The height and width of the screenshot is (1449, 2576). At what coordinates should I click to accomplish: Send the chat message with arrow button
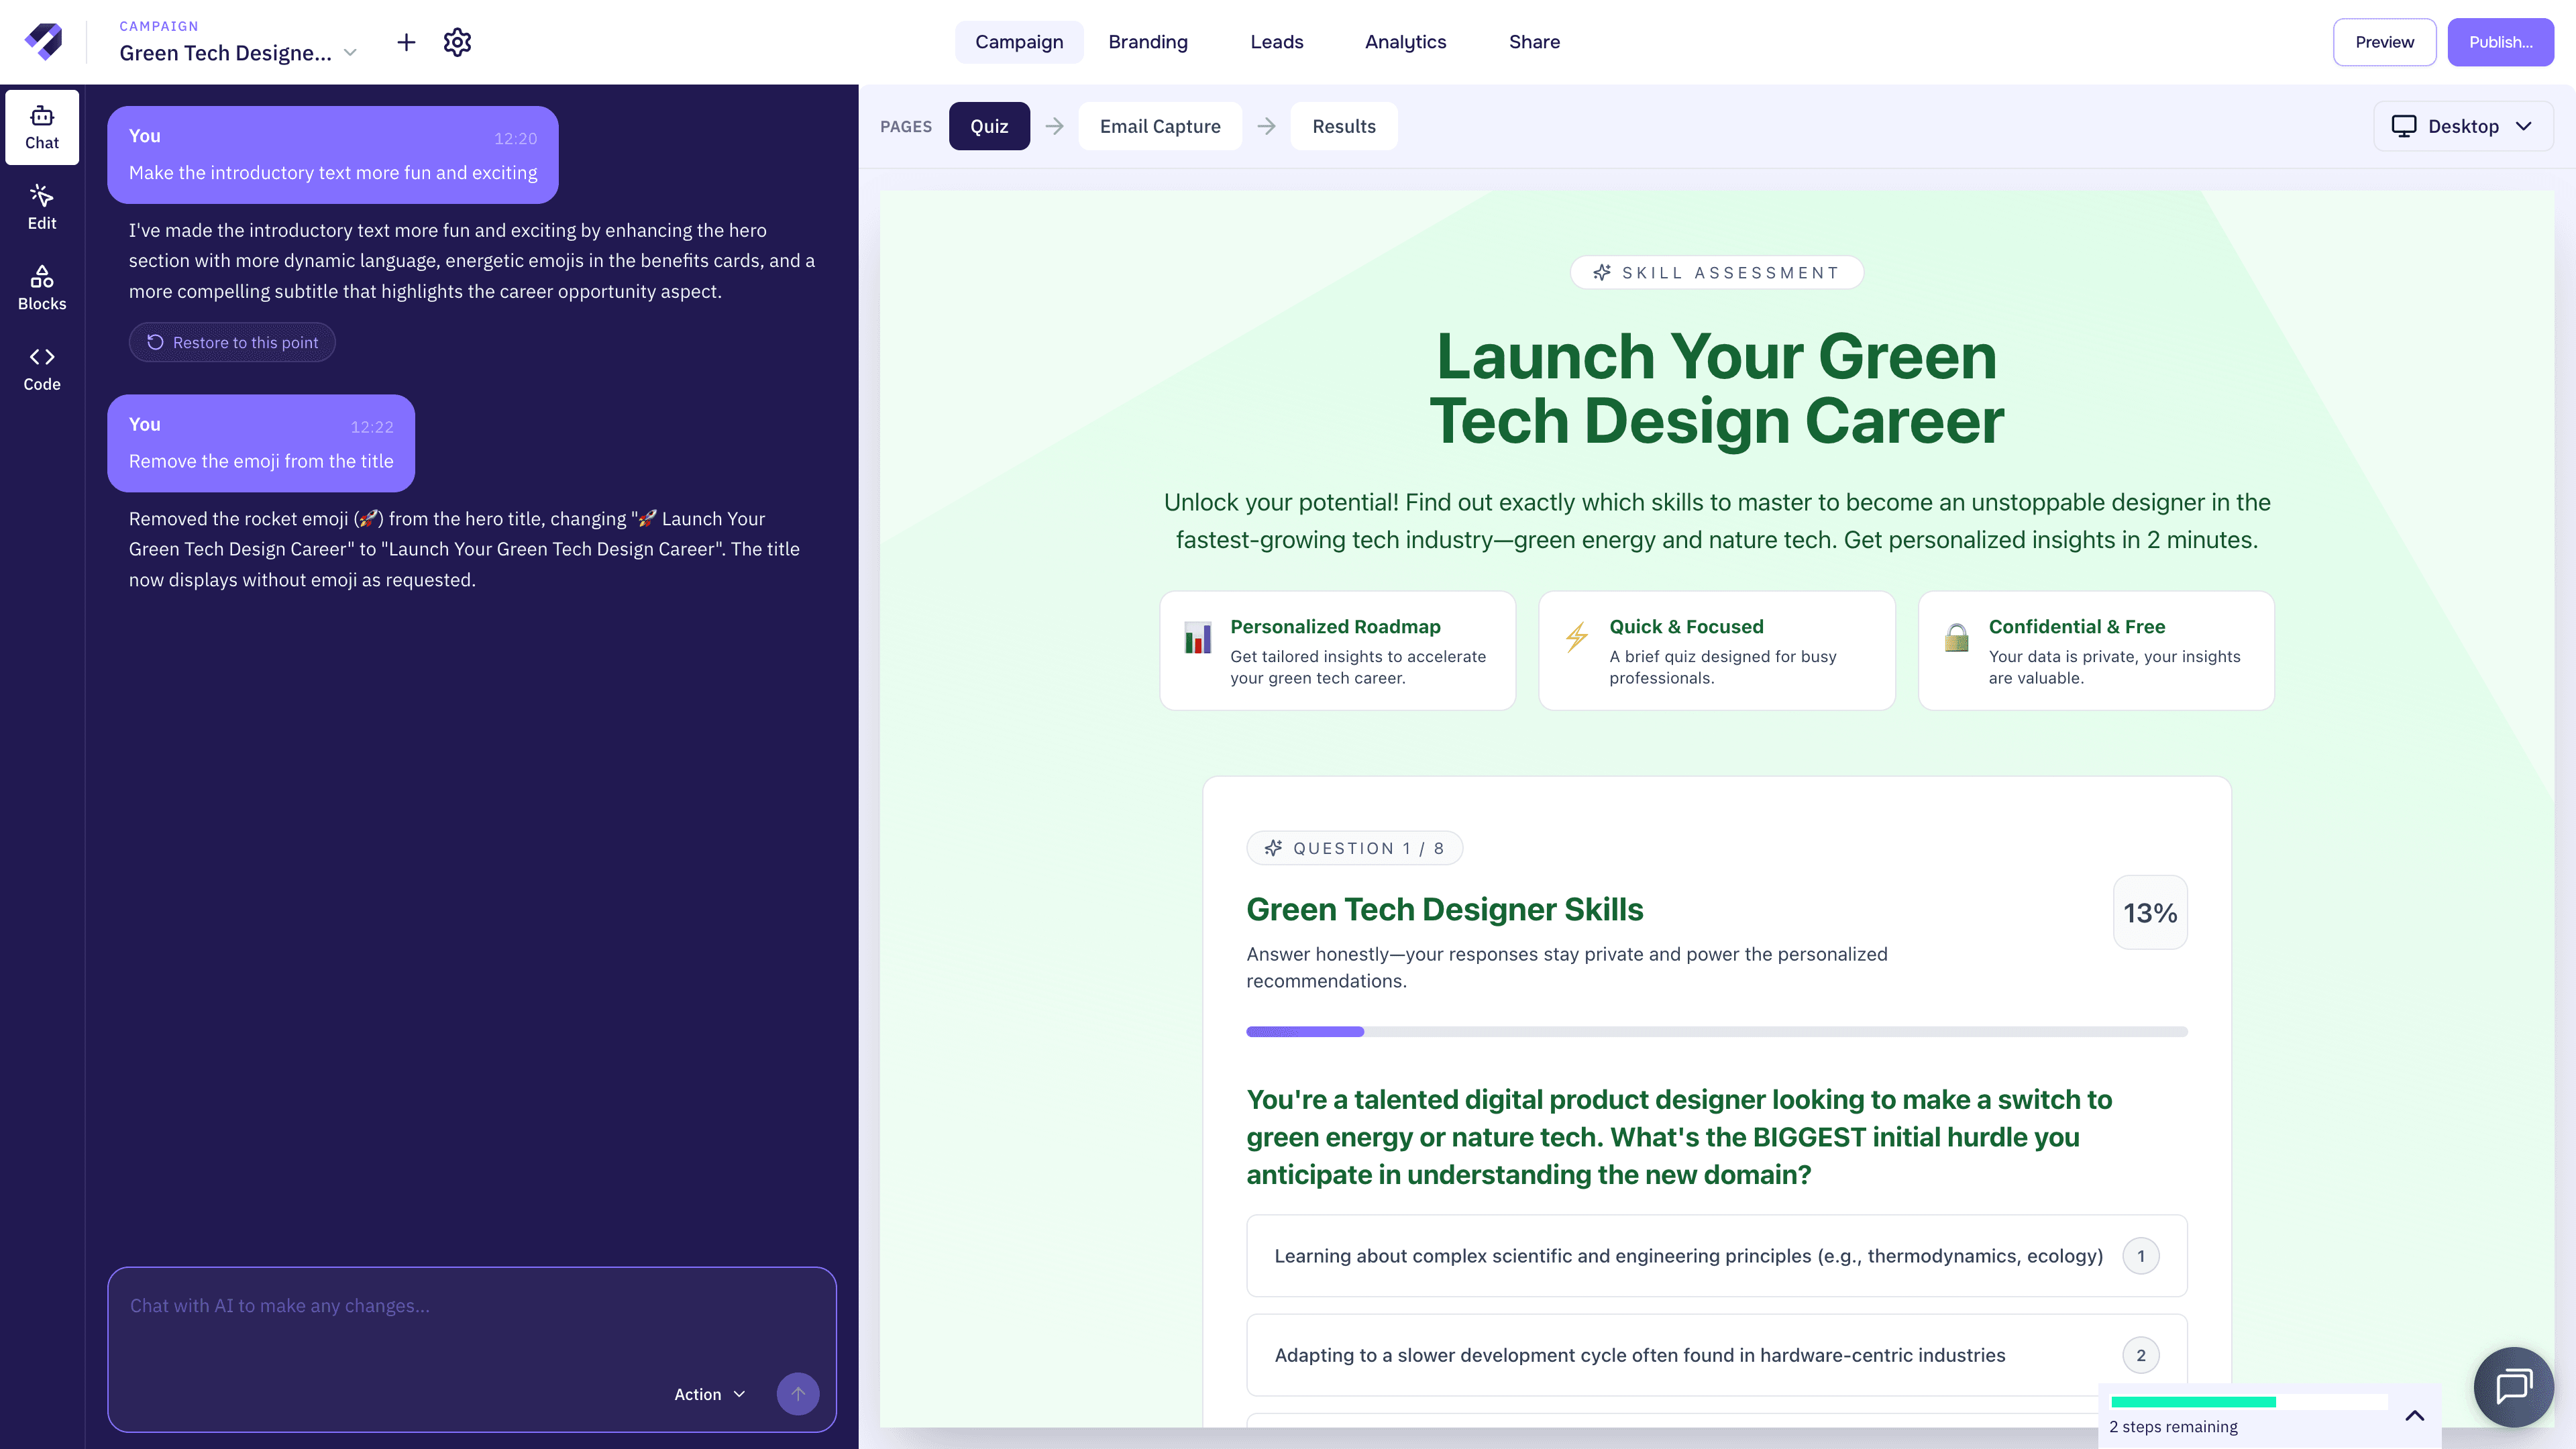coord(797,1393)
